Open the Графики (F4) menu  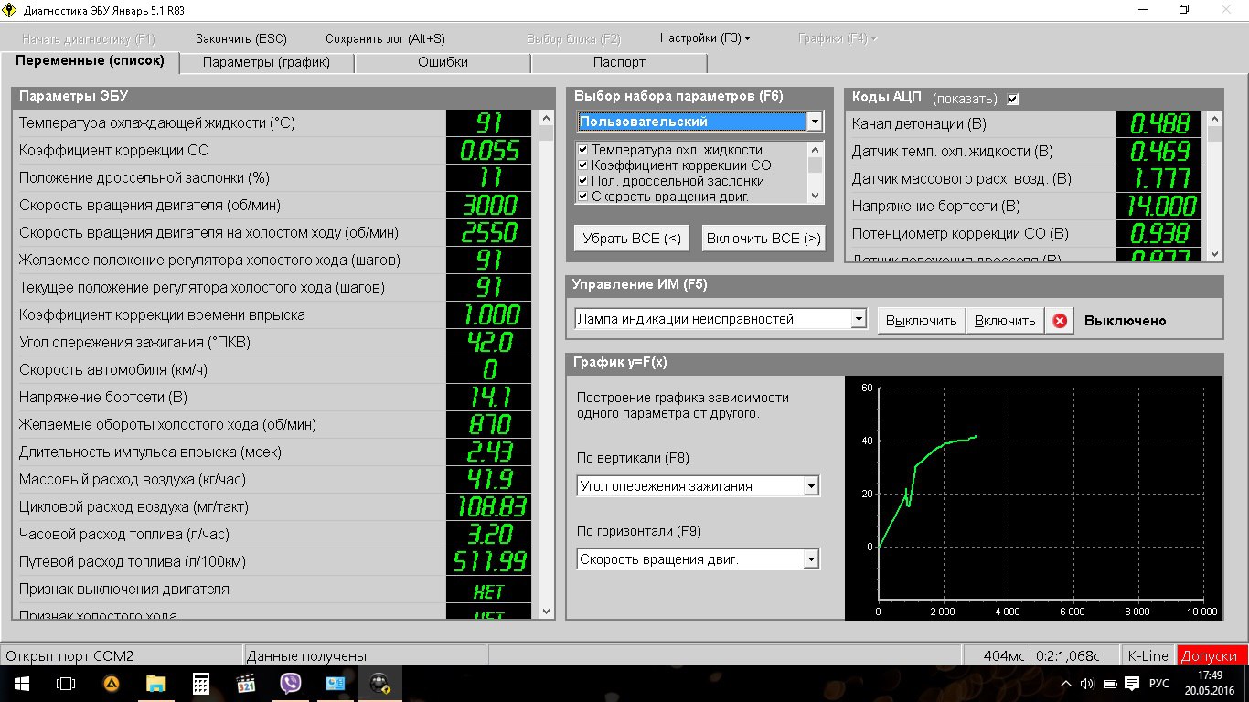click(x=838, y=38)
